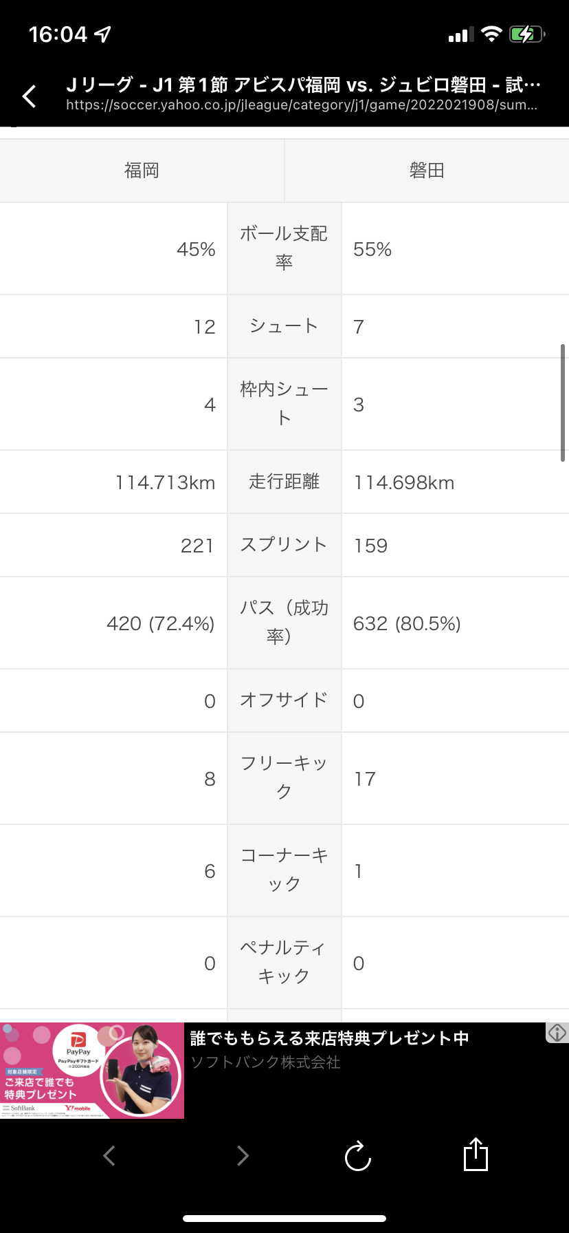569x1233 pixels.
Task: Tap the cellular signal bars
Action: (x=461, y=35)
